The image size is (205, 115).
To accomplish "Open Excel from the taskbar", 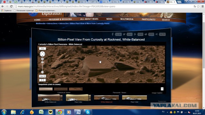I will tap(41, 112).
